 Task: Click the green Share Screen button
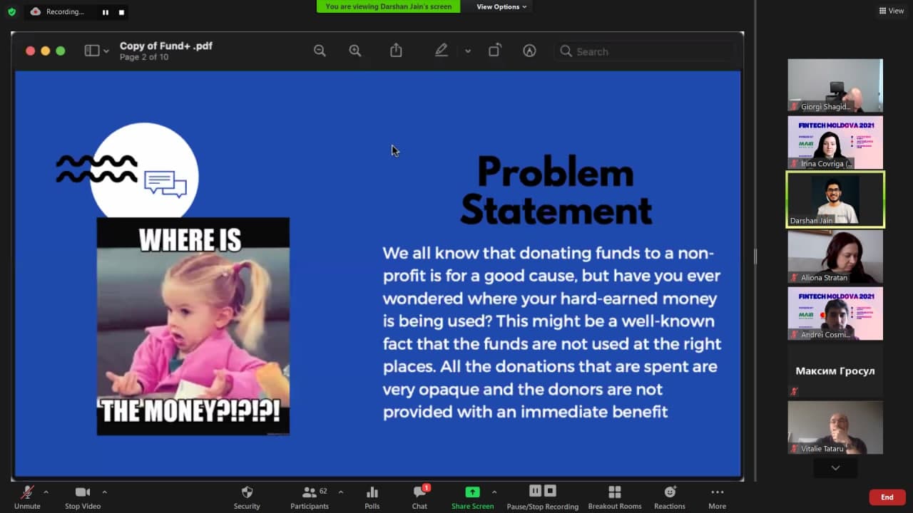[x=472, y=497]
